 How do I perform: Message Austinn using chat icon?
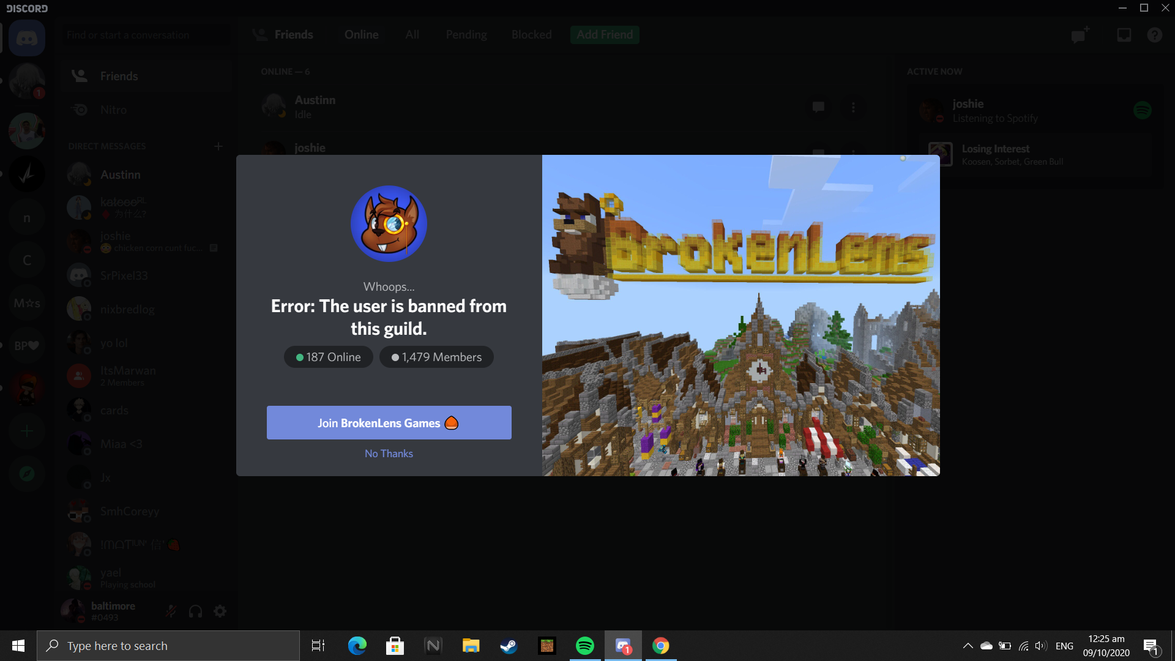coord(818,107)
